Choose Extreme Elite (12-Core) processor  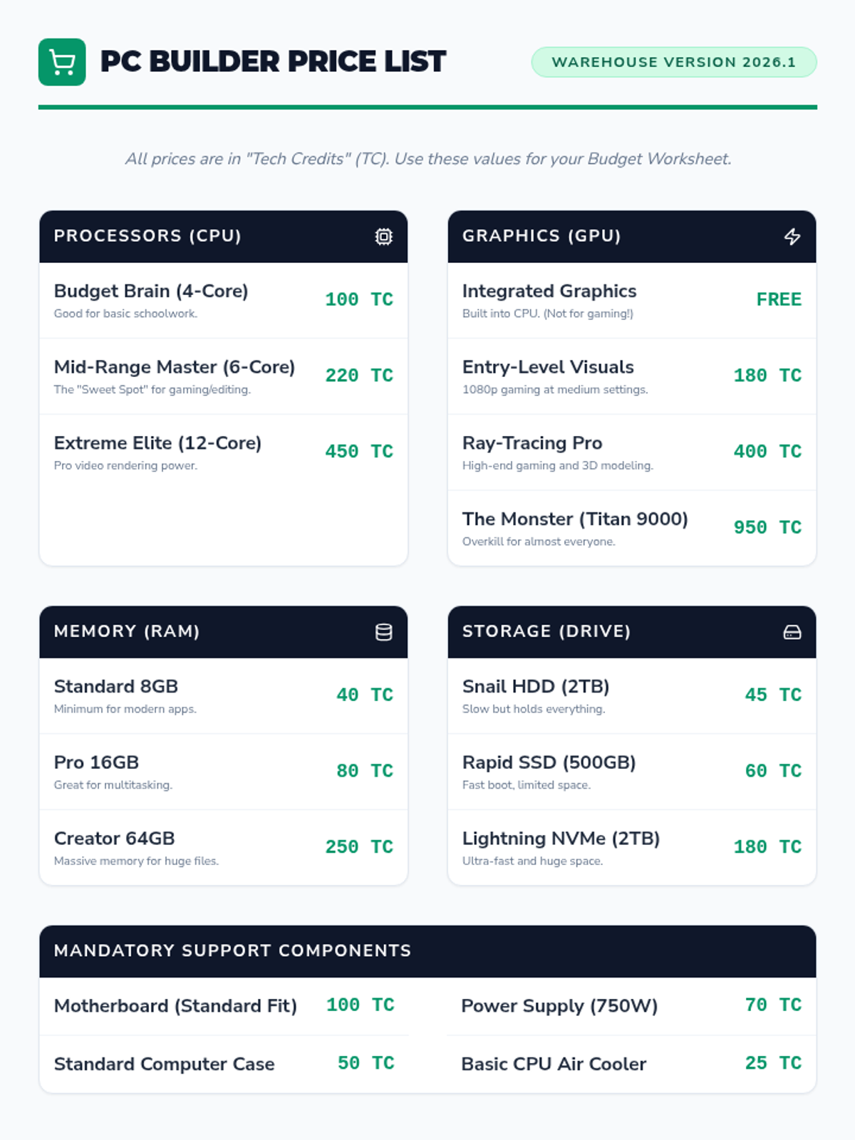click(x=224, y=452)
